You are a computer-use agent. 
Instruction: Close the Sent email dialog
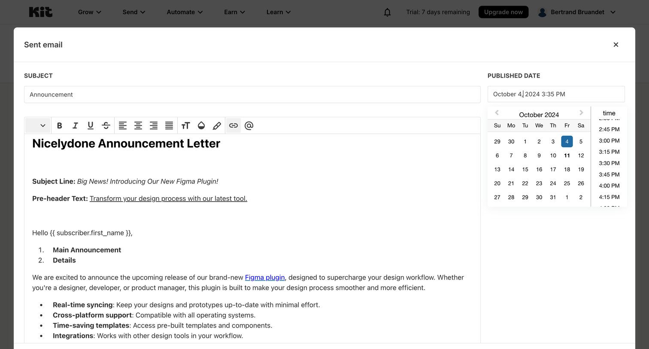click(616, 45)
